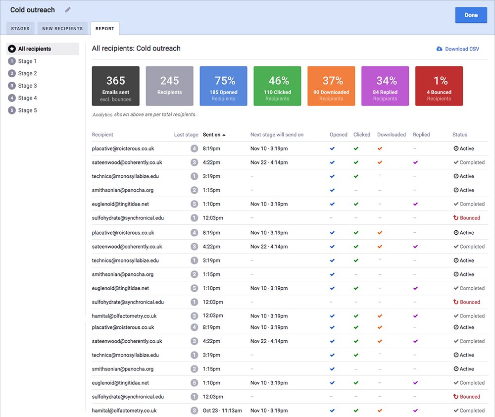Click stage badge of 12:03pm hamital row
The height and width of the screenshot is (417, 495).
[x=194, y=316]
